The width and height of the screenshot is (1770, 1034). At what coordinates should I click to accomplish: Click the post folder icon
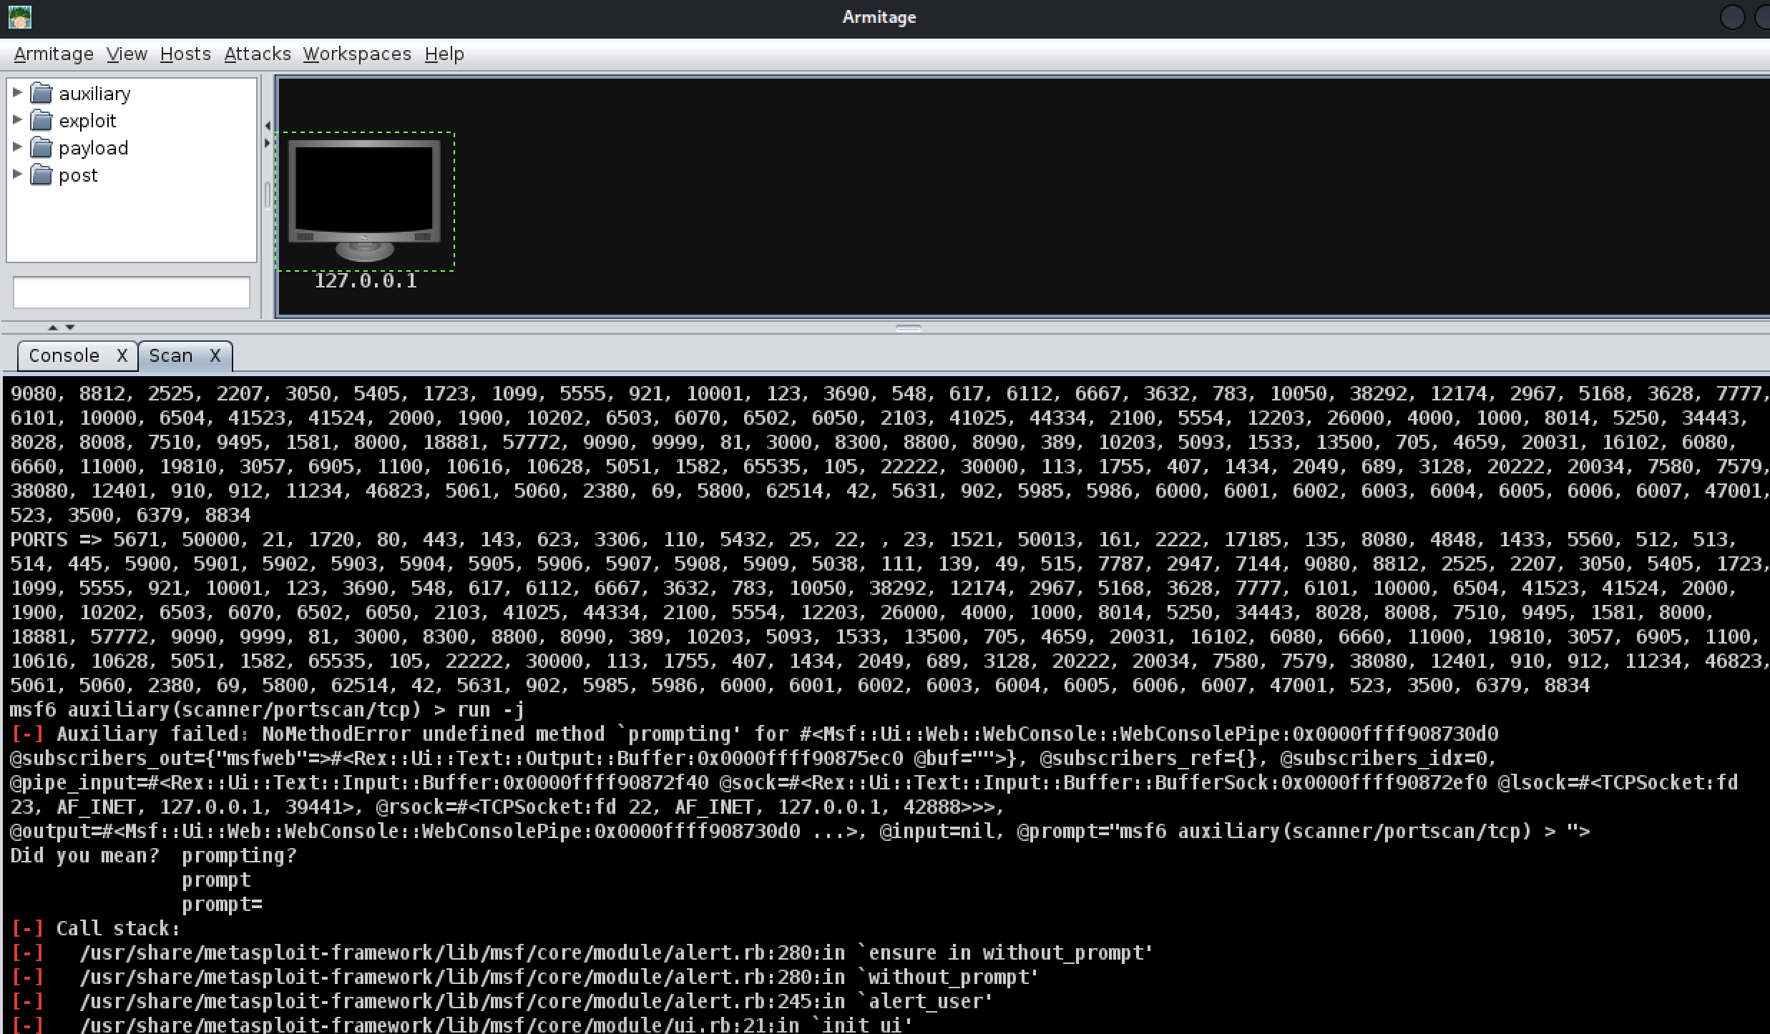[x=41, y=175]
